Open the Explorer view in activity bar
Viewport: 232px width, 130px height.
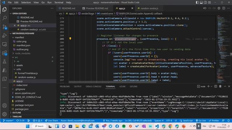[4, 9]
